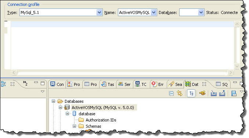Open the Tas tab

click(108, 84)
